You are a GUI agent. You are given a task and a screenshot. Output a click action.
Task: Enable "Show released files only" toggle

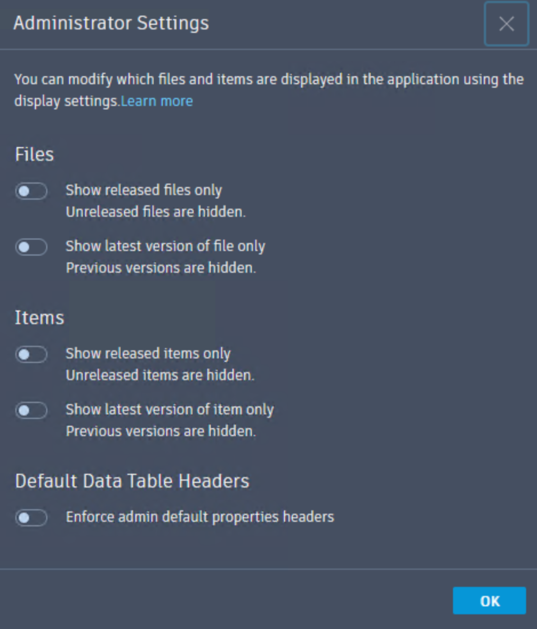click(31, 191)
